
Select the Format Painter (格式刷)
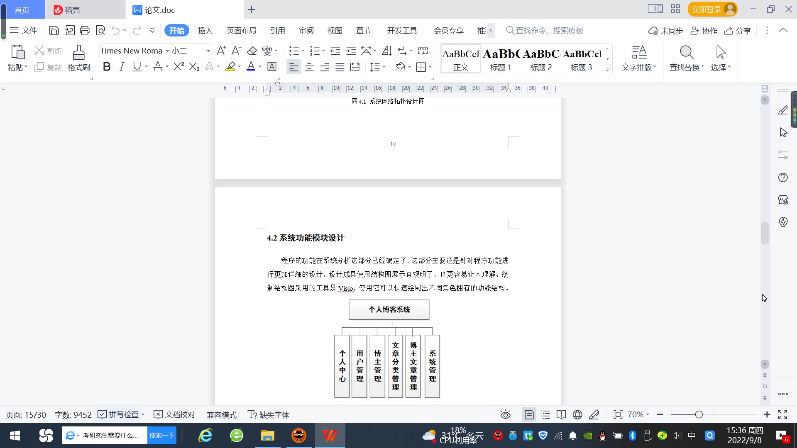pyautogui.click(x=79, y=58)
